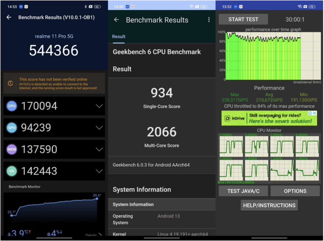This screenshot has width=324, height=241.
Task: Tap the multi-core score 2066
Action: (162, 132)
